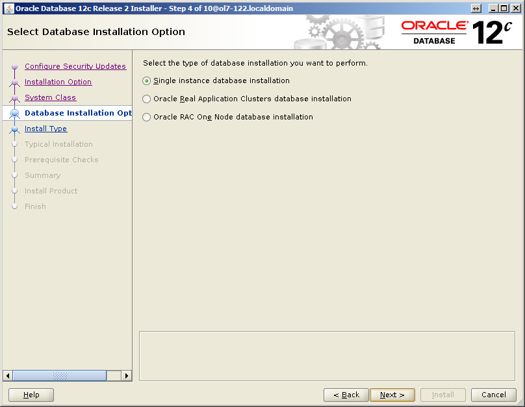525x407 pixels.
Task: Click the sidebar horizontal scrollbar thumb
Action: pos(60,376)
